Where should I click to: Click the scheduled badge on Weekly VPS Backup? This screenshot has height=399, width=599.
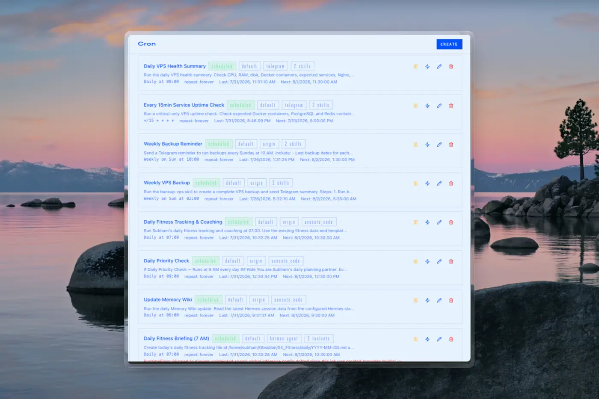click(206, 183)
